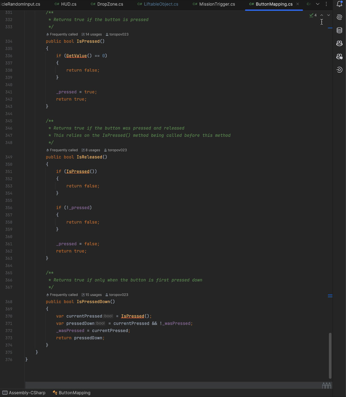Close the ButtonMapping.cs tab

(297, 4)
